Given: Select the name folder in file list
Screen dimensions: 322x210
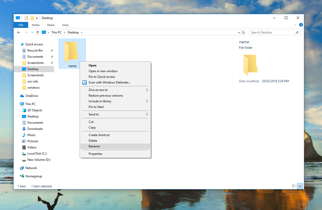Looking at the screenshot, I should coord(72,54).
